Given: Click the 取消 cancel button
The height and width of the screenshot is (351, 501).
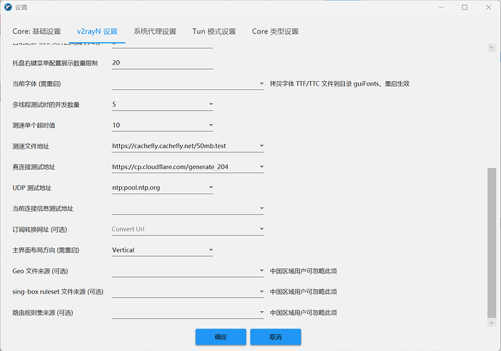Looking at the screenshot, I should 275,337.
